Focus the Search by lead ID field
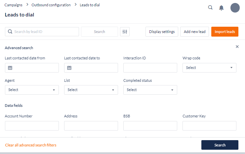This screenshot has width=245, height=154. 42,32
